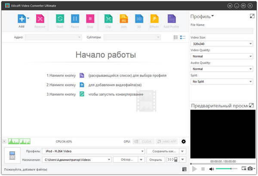This screenshot has height=176, width=258.
Task: Expand the Video Size 320x240 dropdown
Action: pyautogui.click(x=221, y=44)
